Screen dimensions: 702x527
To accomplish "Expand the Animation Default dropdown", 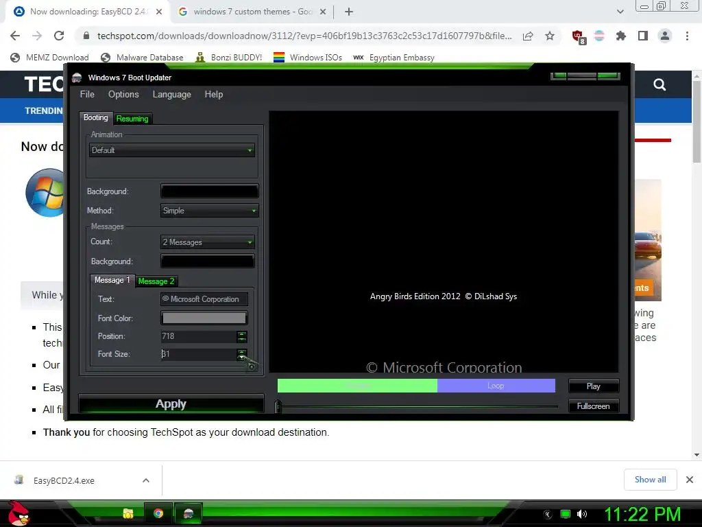I will pos(172,150).
